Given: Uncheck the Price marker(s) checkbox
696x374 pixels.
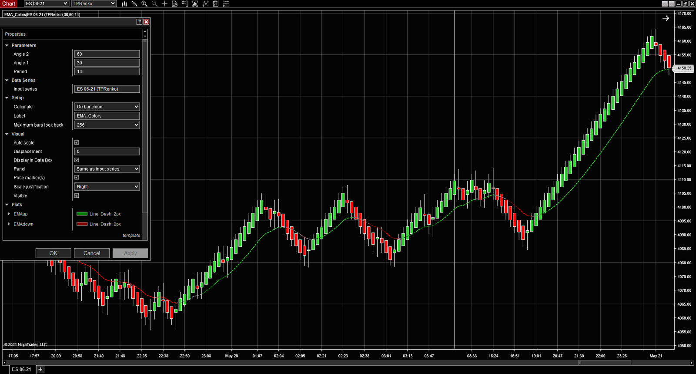Looking at the screenshot, I should pyautogui.click(x=77, y=178).
